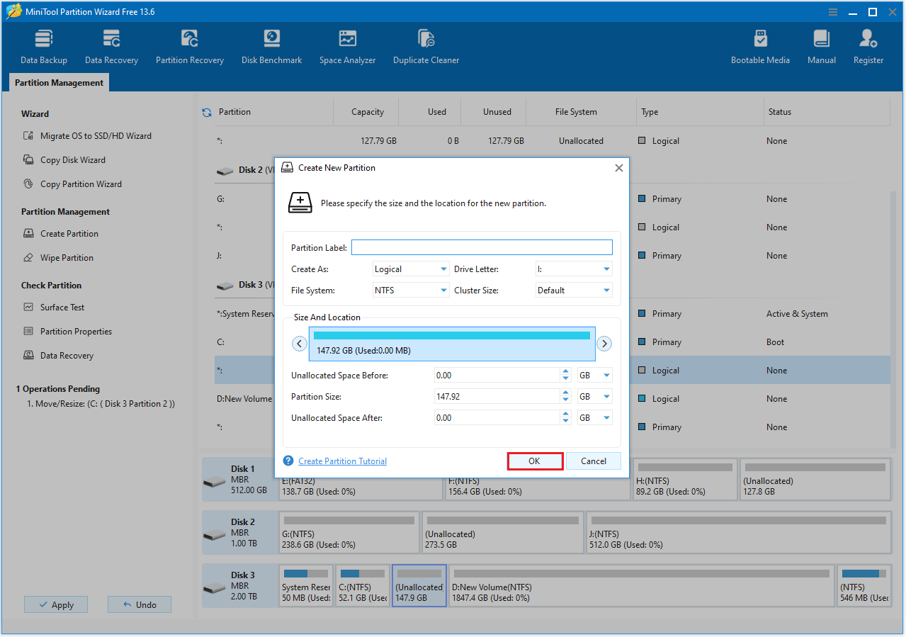Viewport: 906px width, 637px height.
Task: Select the G:(NTFS) 238.6 GB block
Action: 349,533
